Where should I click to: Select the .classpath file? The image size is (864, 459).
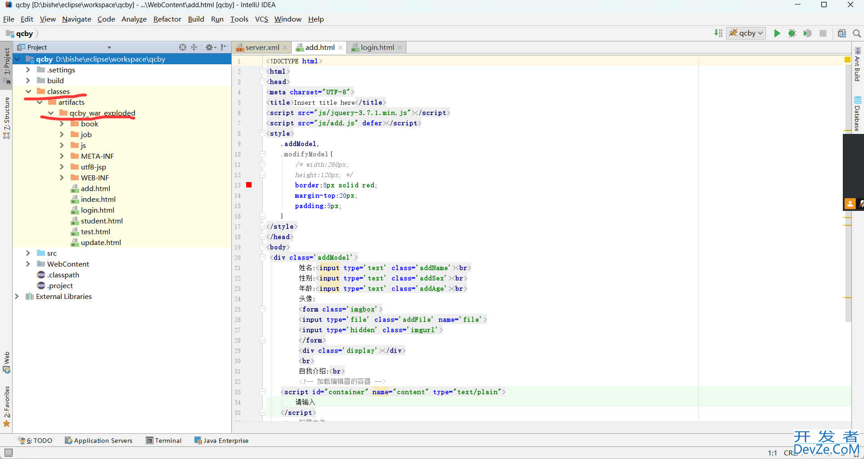(63, 275)
